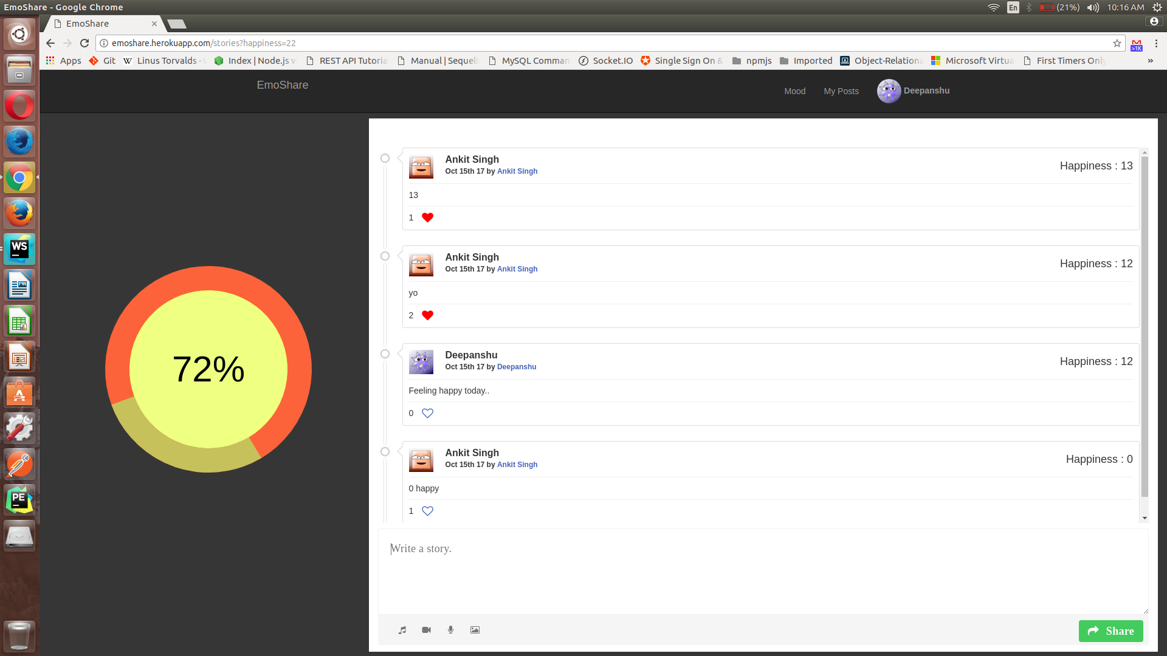Expand the hidden bookmarks overflow chevron
Screen dimensions: 1167x656
tap(1151, 60)
